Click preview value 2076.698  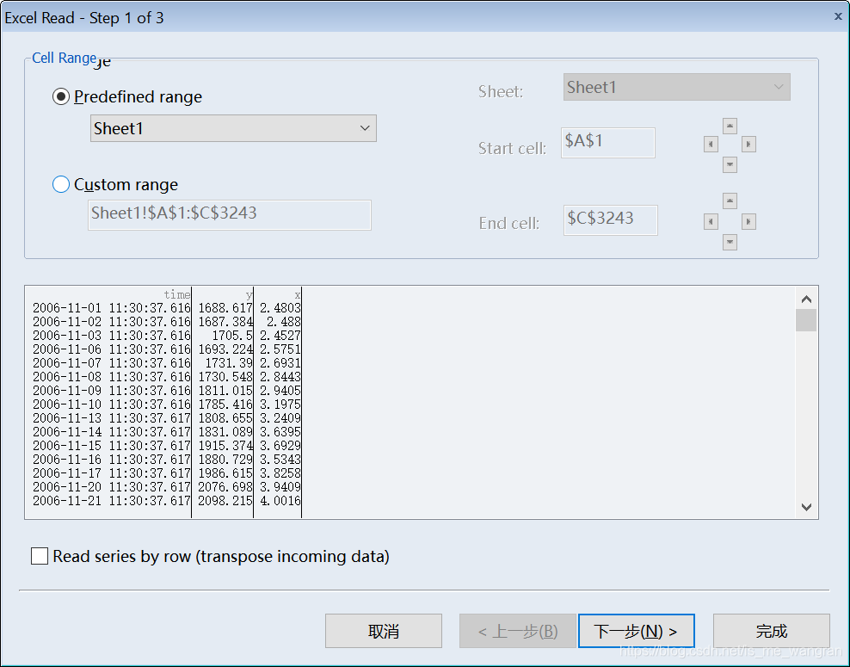pos(225,487)
